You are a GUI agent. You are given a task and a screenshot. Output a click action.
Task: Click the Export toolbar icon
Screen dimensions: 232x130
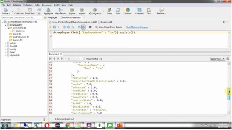[72, 11]
